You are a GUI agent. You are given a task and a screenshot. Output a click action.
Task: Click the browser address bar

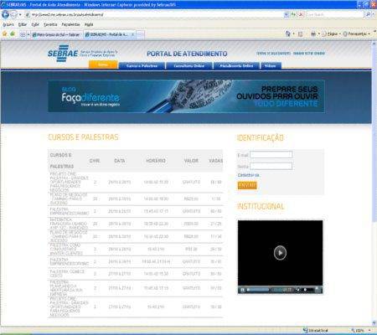pyautogui.click(x=153, y=14)
